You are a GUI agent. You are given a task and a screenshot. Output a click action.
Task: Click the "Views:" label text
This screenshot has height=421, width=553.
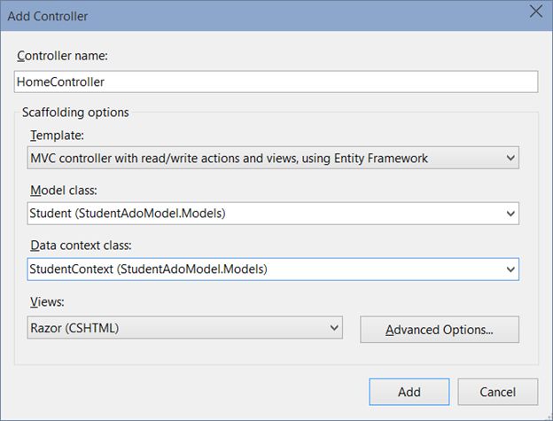coord(48,301)
